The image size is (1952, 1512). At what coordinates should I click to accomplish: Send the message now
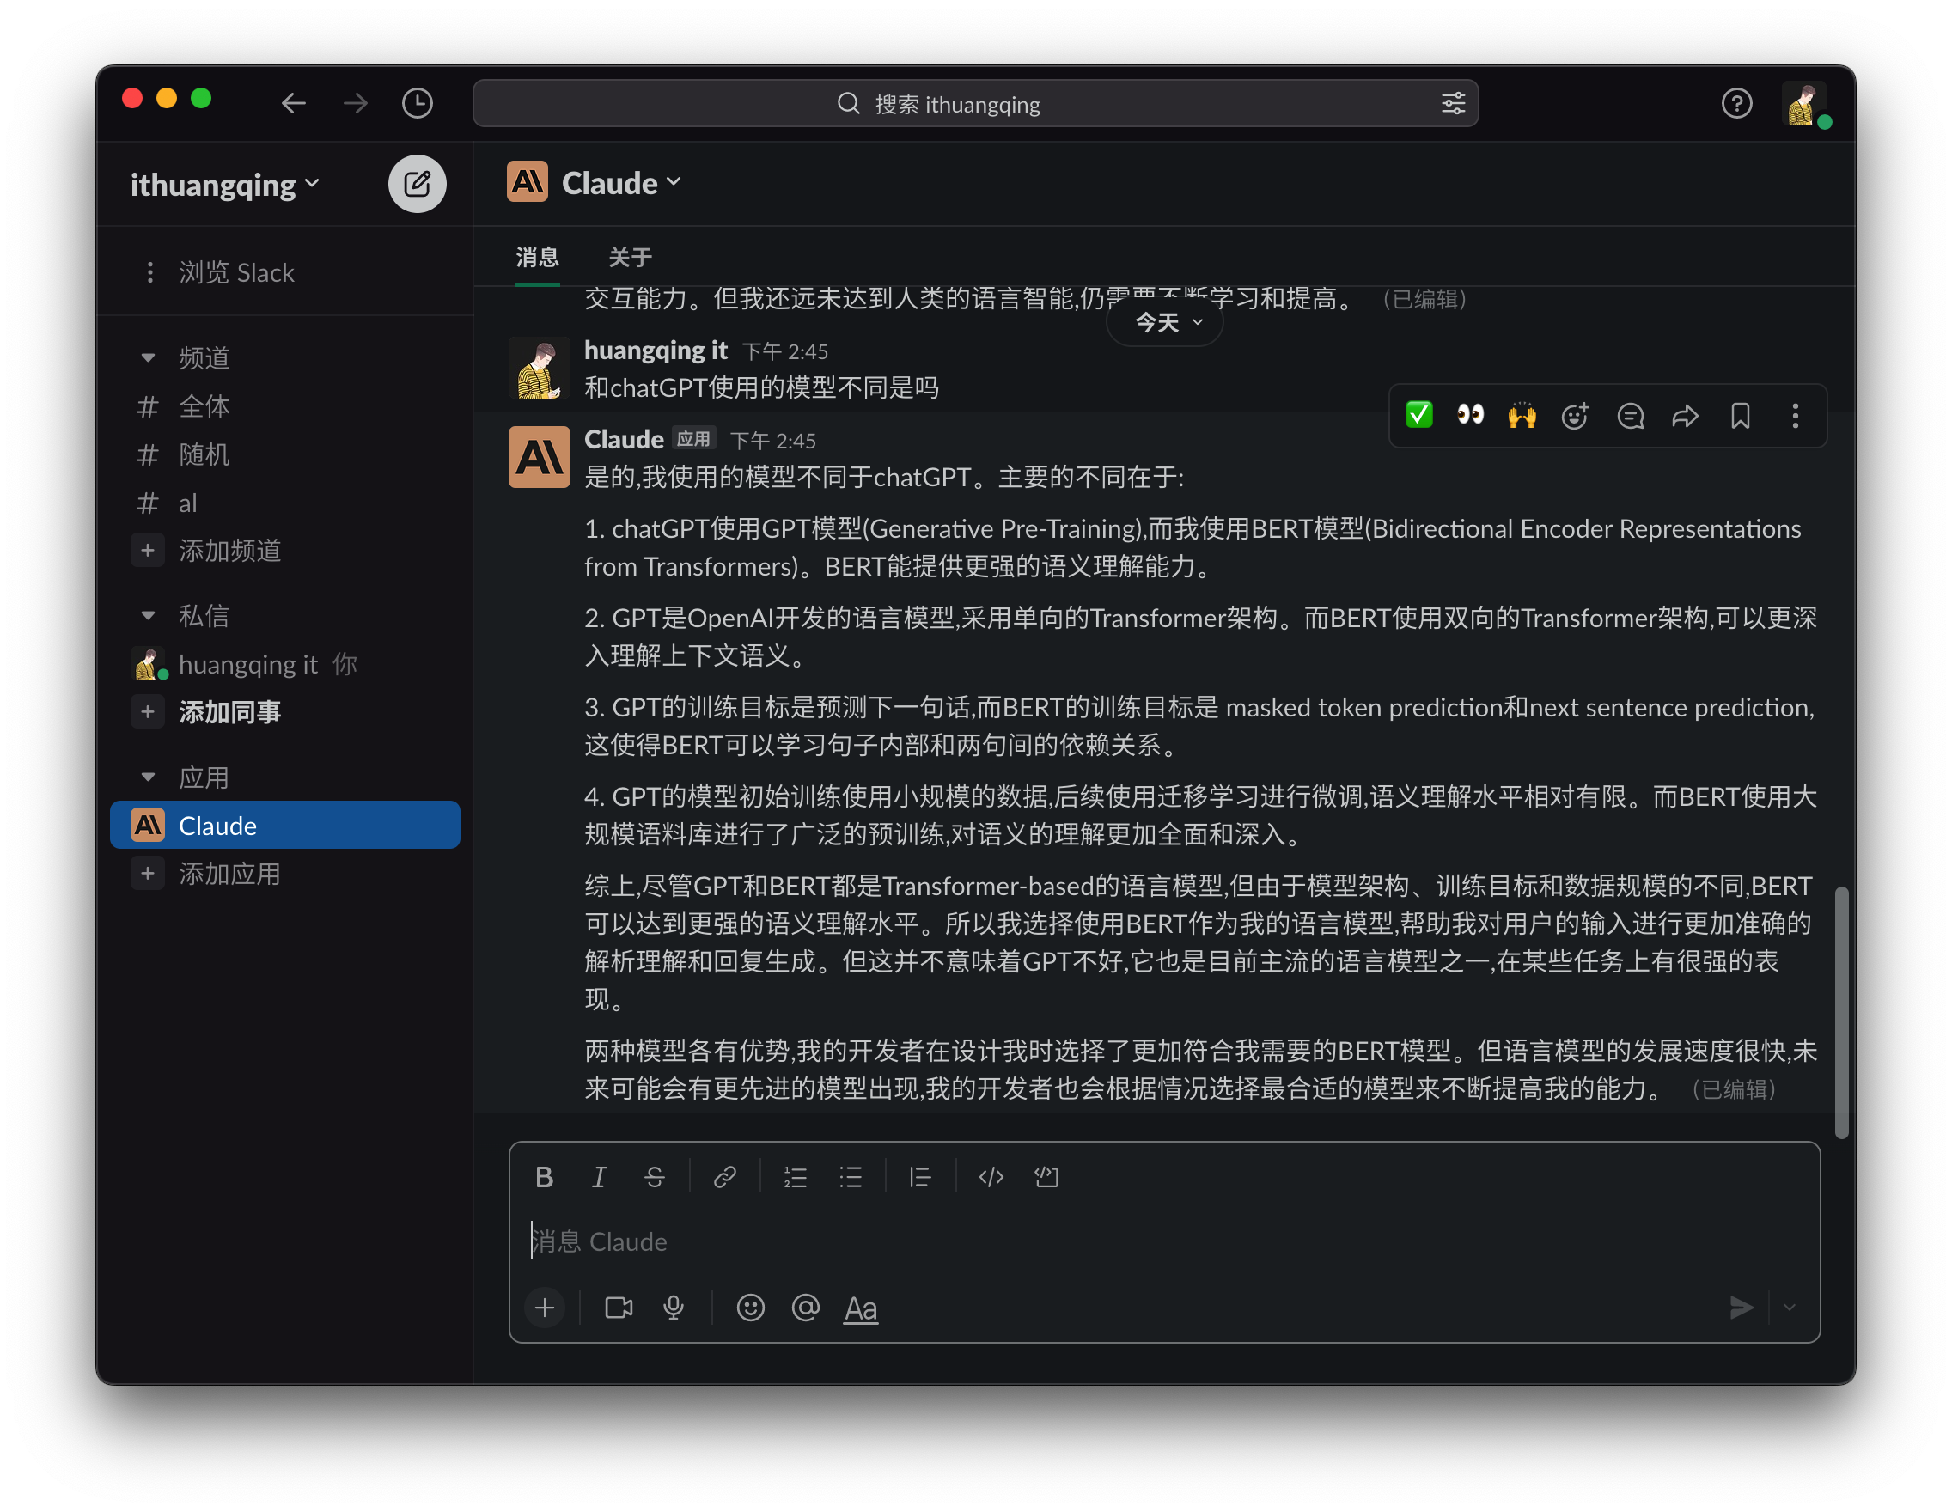click(1740, 1308)
